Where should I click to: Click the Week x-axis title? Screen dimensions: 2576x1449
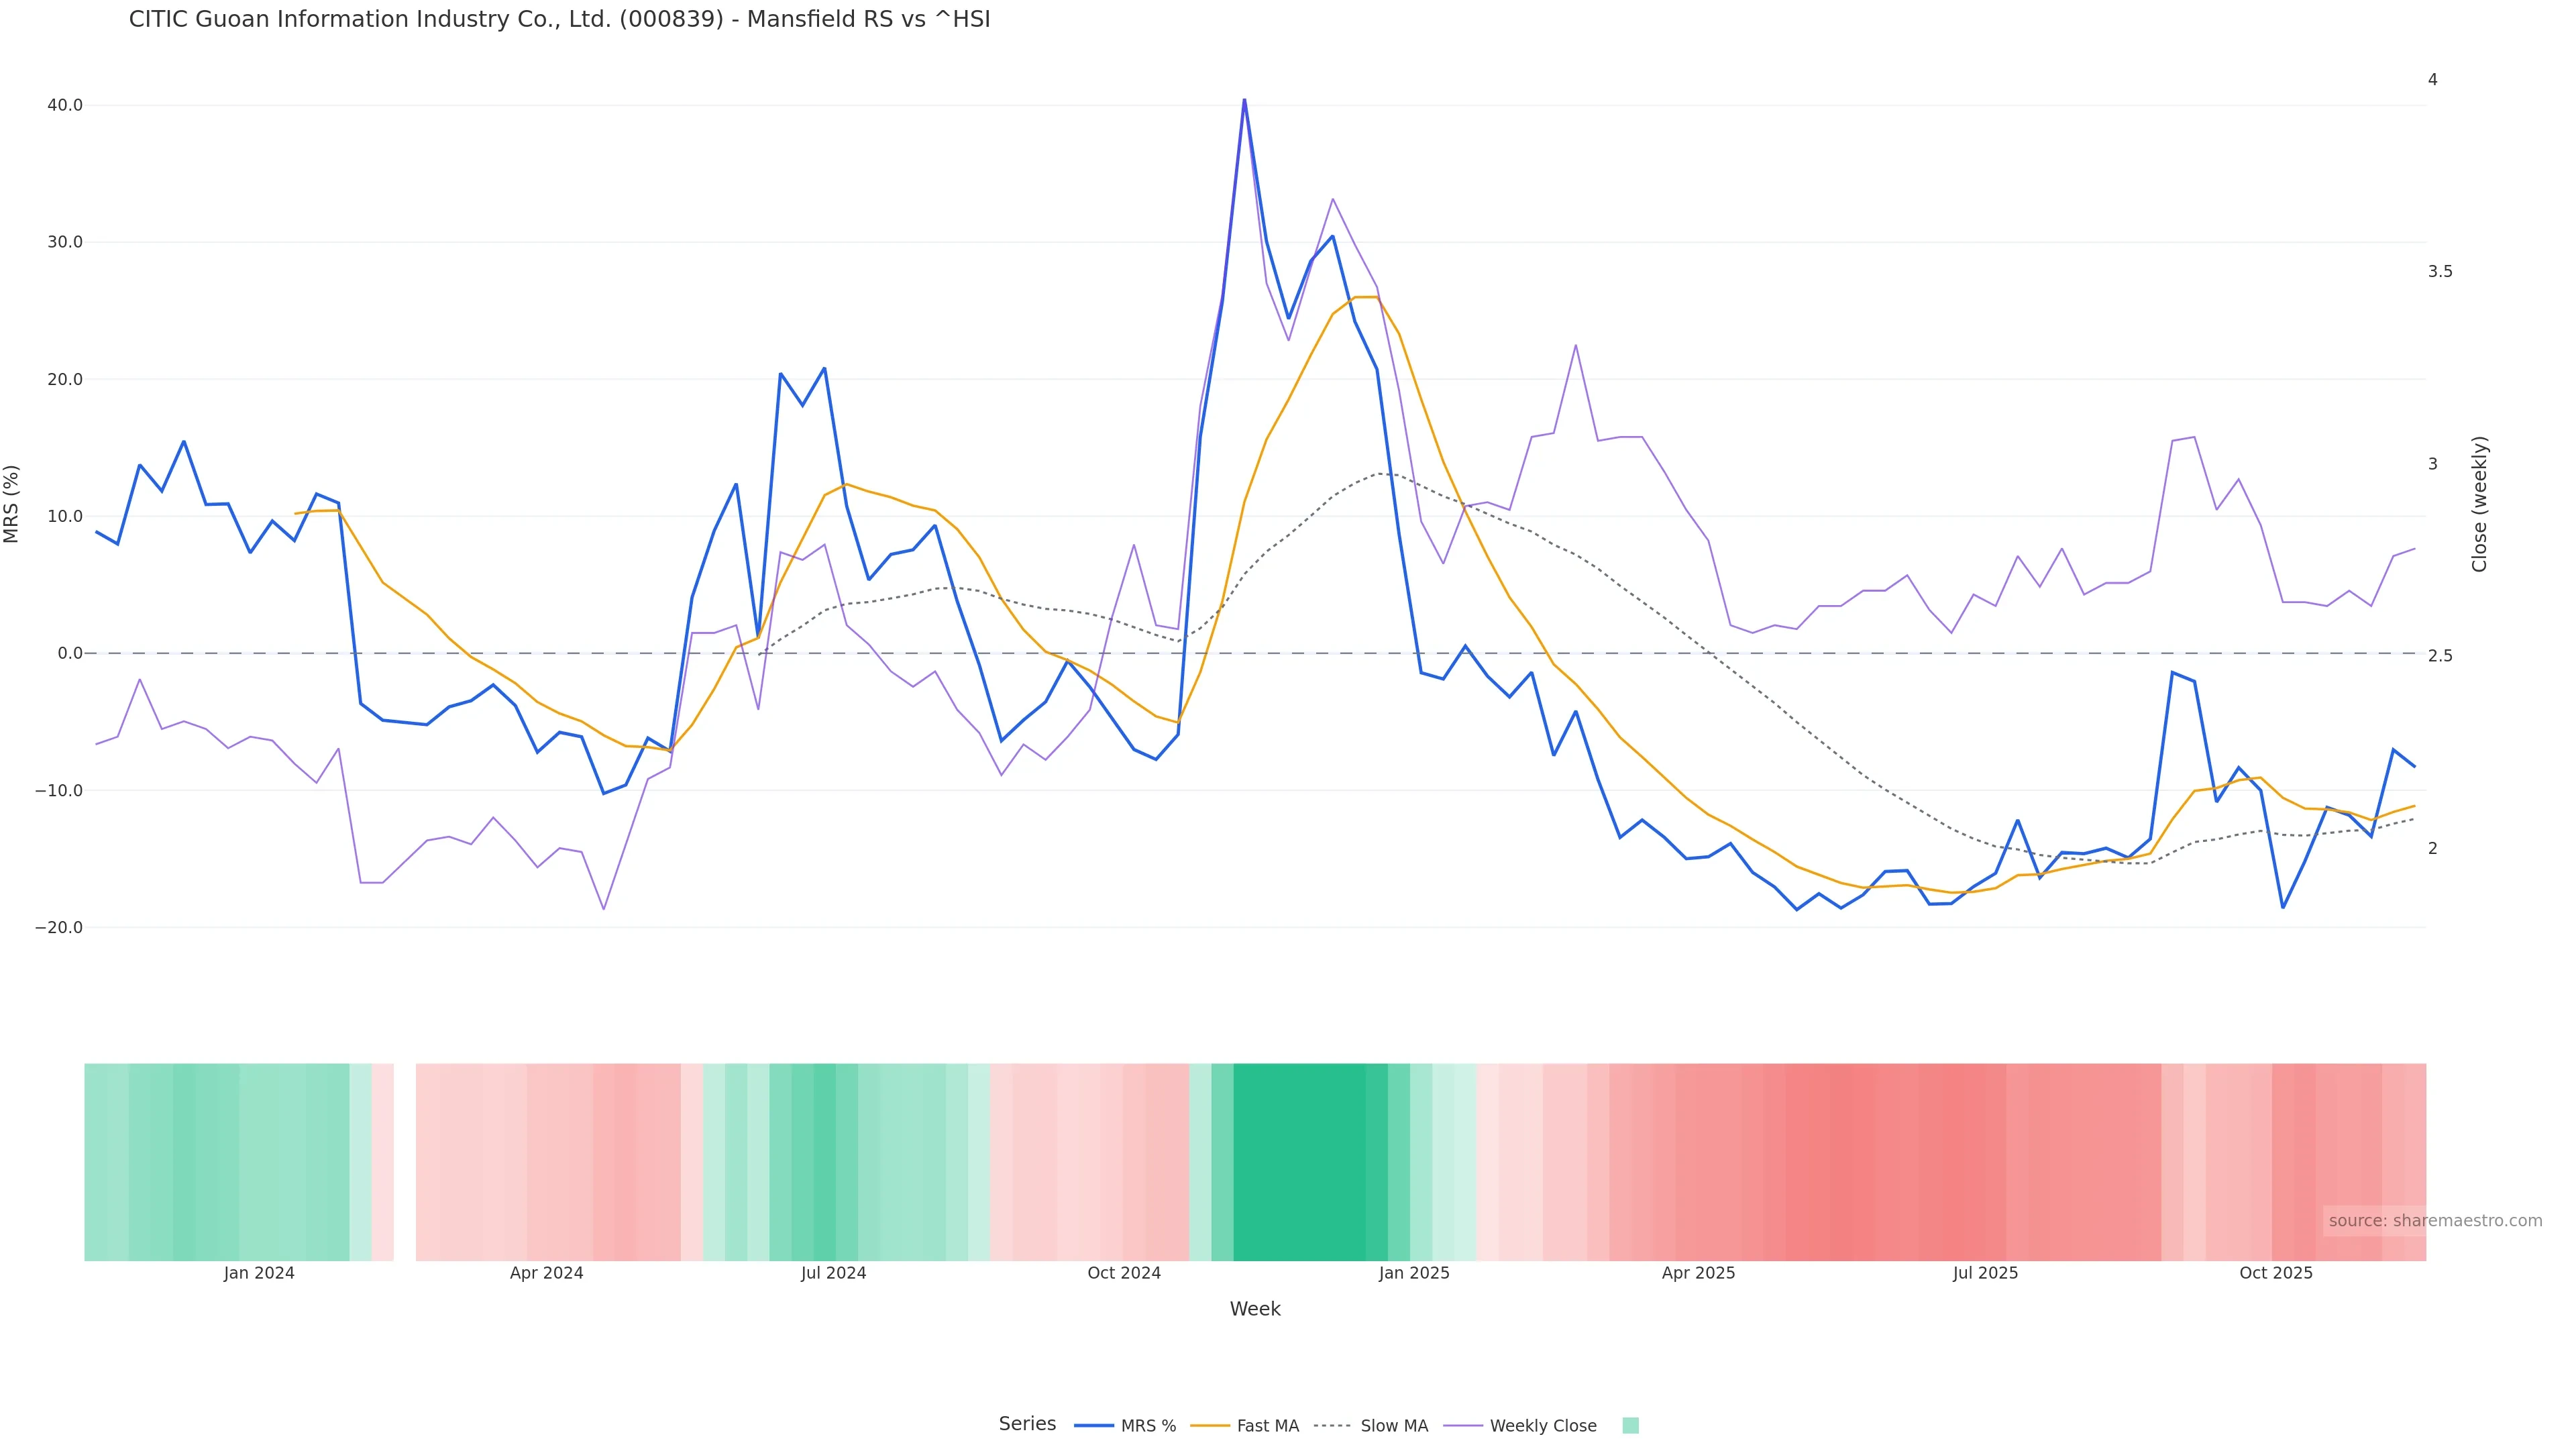(x=1254, y=1309)
